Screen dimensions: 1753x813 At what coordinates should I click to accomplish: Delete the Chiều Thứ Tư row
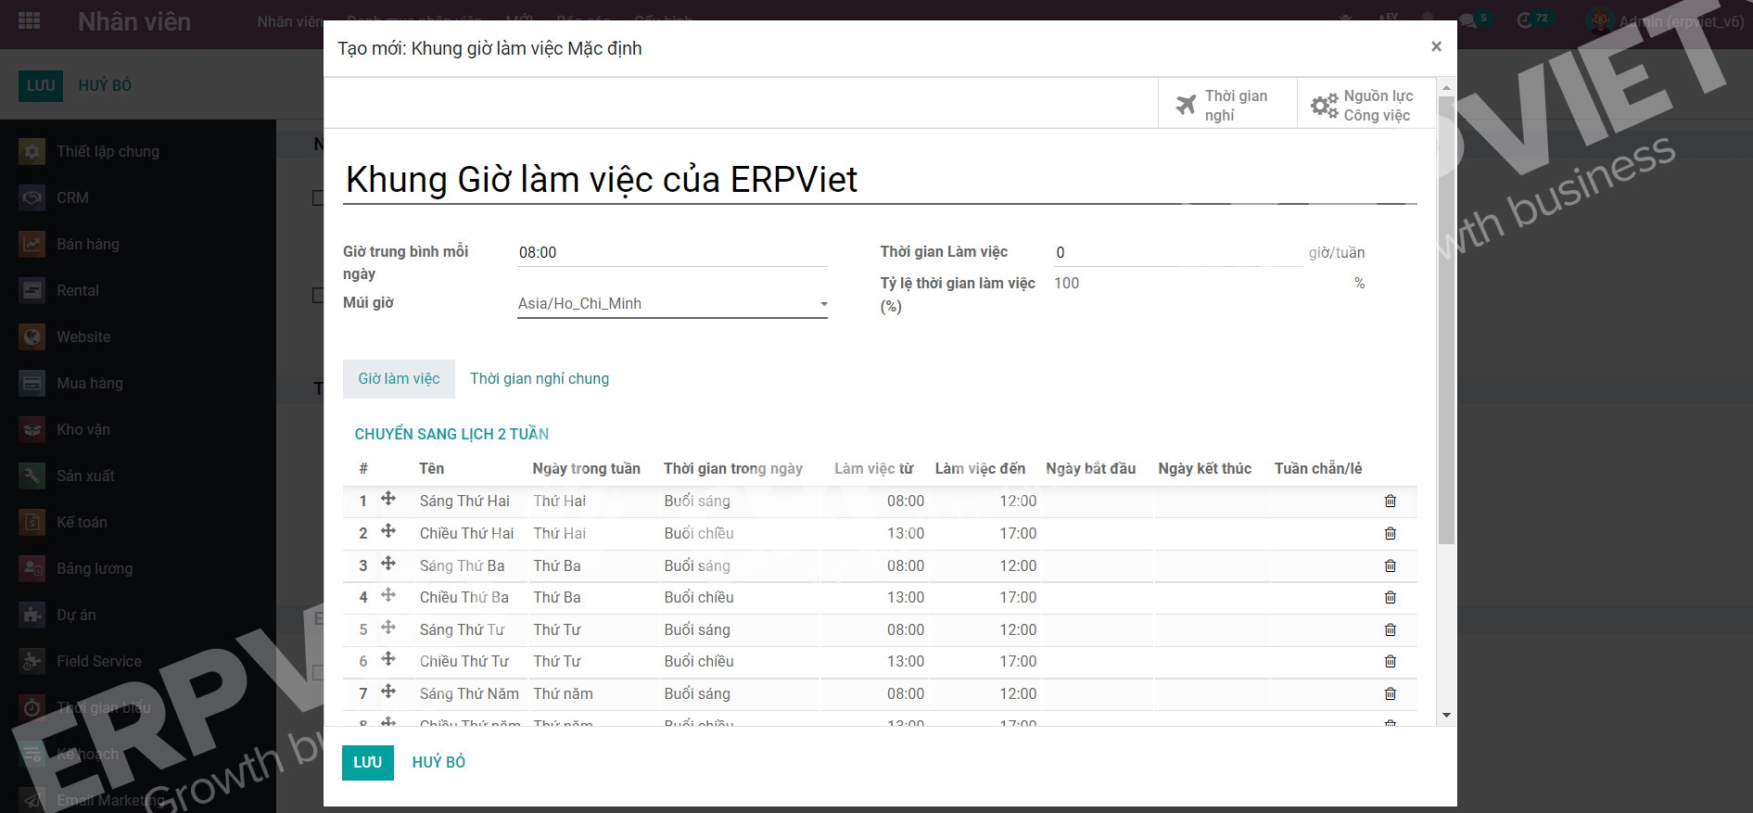click(x=1390, y=661)
